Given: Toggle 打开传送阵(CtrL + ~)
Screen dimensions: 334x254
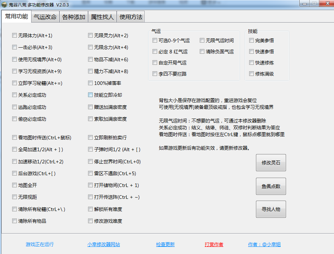Looking at the screenshot, I should (90, 197).
